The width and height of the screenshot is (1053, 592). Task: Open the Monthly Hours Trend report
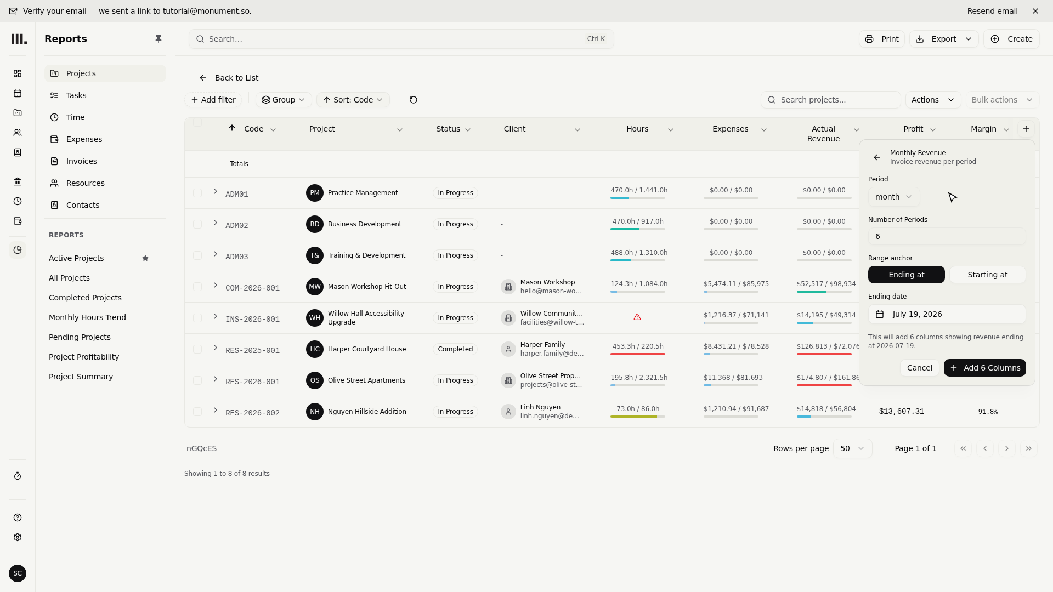(87, 317)
